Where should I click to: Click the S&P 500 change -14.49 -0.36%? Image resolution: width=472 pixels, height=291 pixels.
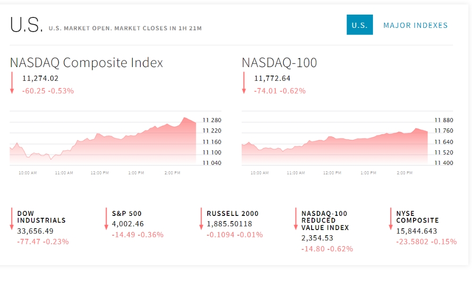[137, 234]
